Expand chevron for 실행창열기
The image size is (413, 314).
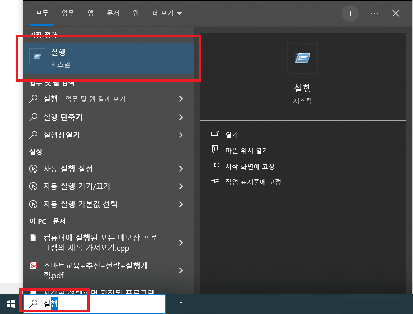tap(181, 135)
